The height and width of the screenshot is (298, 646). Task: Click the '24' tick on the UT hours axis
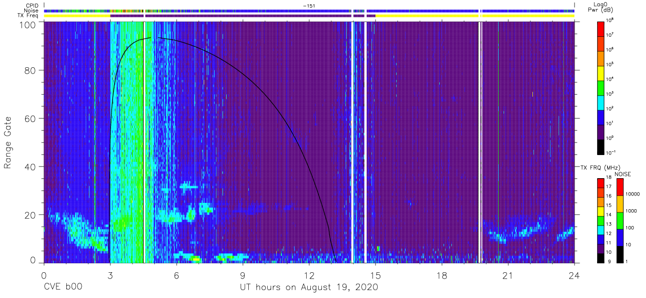click(x=574, y=275)
